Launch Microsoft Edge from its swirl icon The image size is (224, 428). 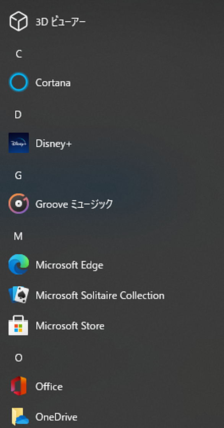(x=19, y=265)
